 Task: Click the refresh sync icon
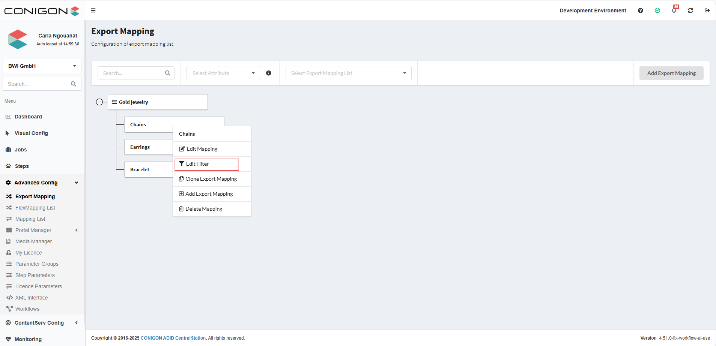(x=690, y=10)
